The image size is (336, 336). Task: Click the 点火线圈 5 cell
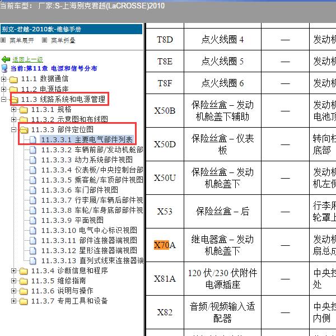point(222,61)
